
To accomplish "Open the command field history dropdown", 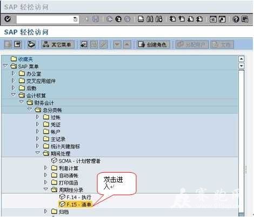I will (x=75, y=19).
